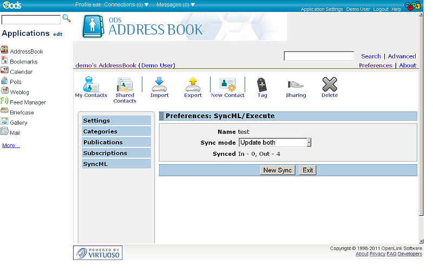Click the Shared Contacts icon

point(124,85)
